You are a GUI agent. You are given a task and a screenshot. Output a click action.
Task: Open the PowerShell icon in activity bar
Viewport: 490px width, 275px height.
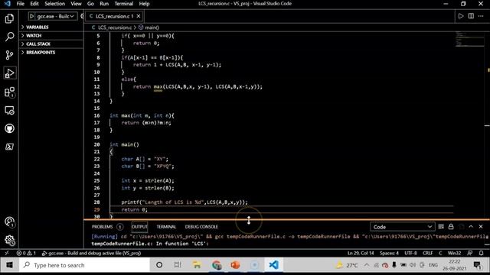pos(9,147)
